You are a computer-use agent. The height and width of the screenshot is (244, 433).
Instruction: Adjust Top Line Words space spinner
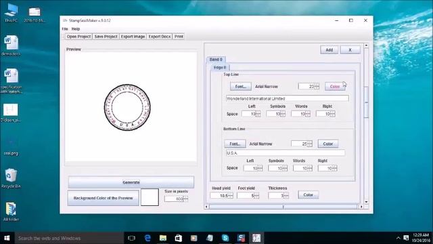point(300,114)
